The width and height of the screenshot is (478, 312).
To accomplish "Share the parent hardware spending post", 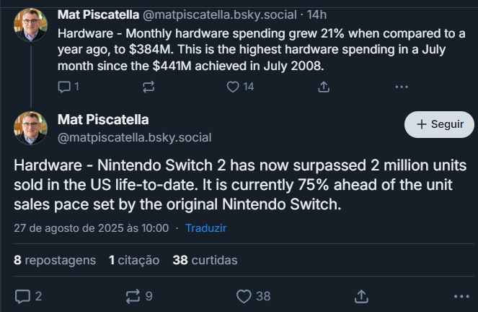I will coord(324,87).
